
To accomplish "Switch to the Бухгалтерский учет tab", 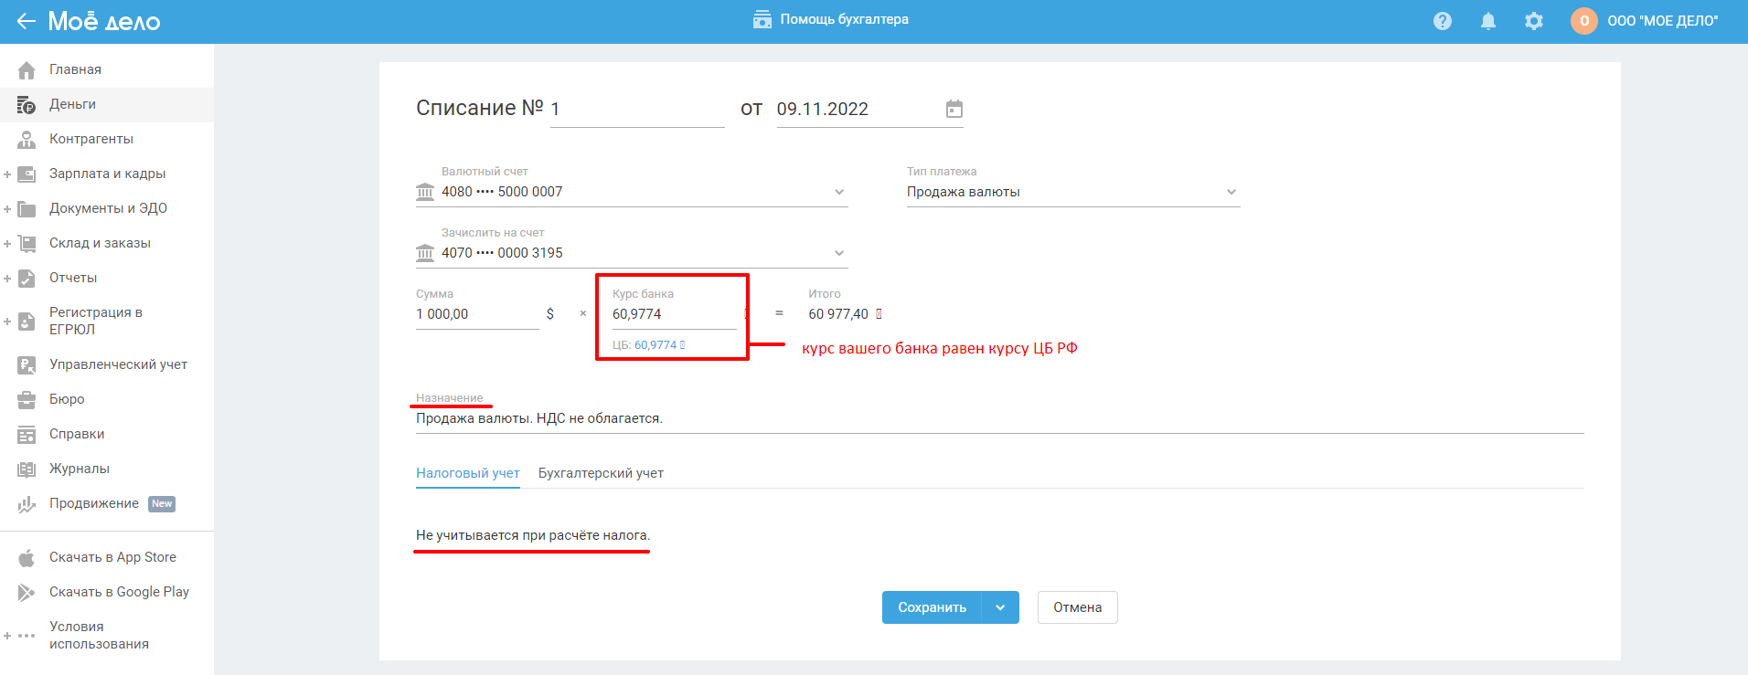I will [x=601, y=473].
